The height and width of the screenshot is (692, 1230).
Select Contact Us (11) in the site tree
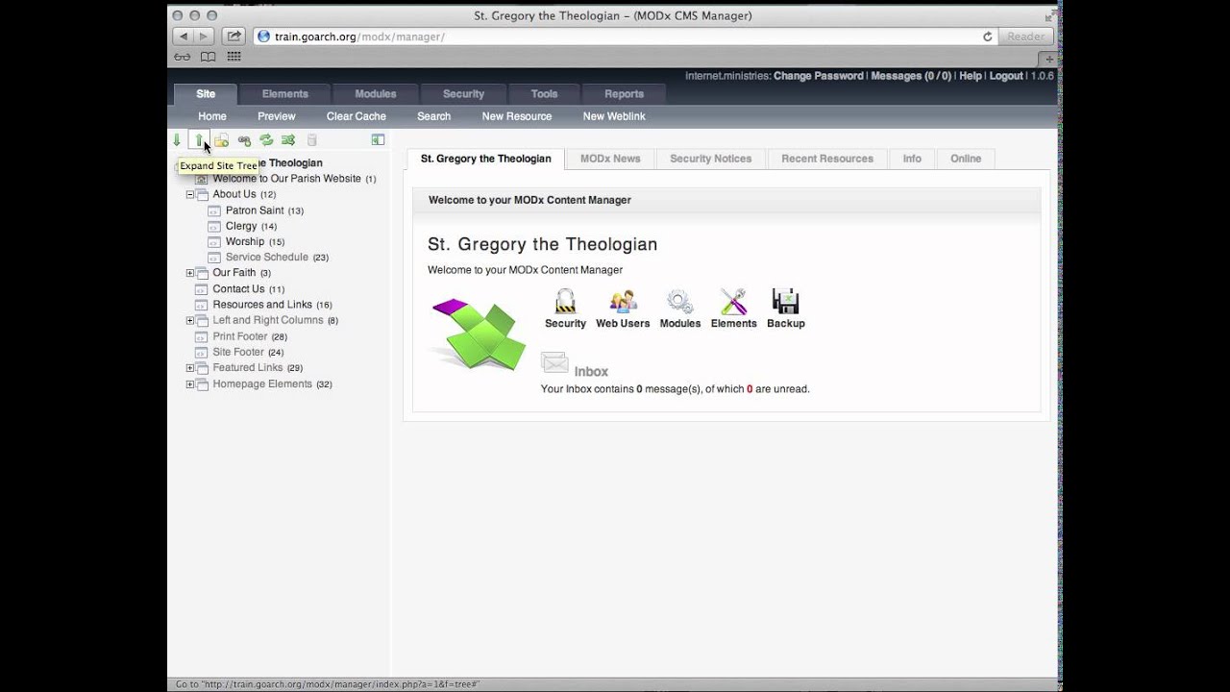pos(249,289)
